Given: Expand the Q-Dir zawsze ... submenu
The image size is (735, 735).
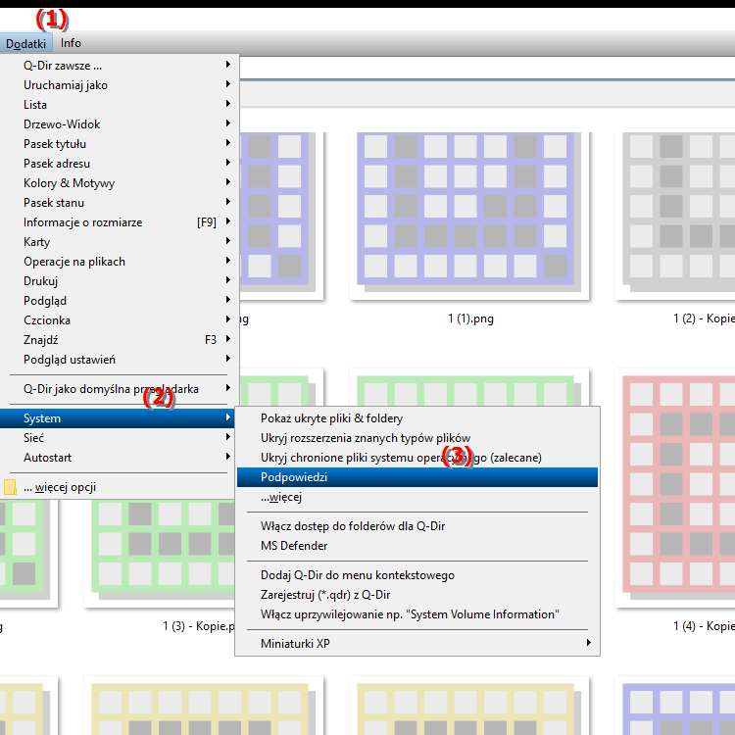Looking at the screenshot, I should [x=120, y=65].
